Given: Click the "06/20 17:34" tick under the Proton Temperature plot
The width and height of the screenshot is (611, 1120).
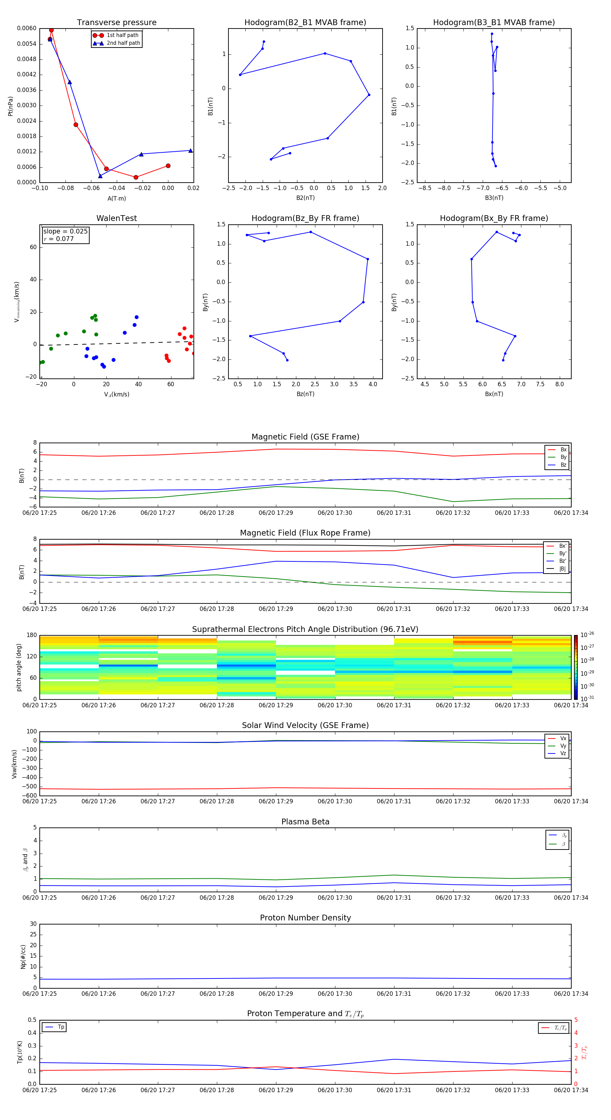Looking at the screenshot, I should click(571, 1090).
